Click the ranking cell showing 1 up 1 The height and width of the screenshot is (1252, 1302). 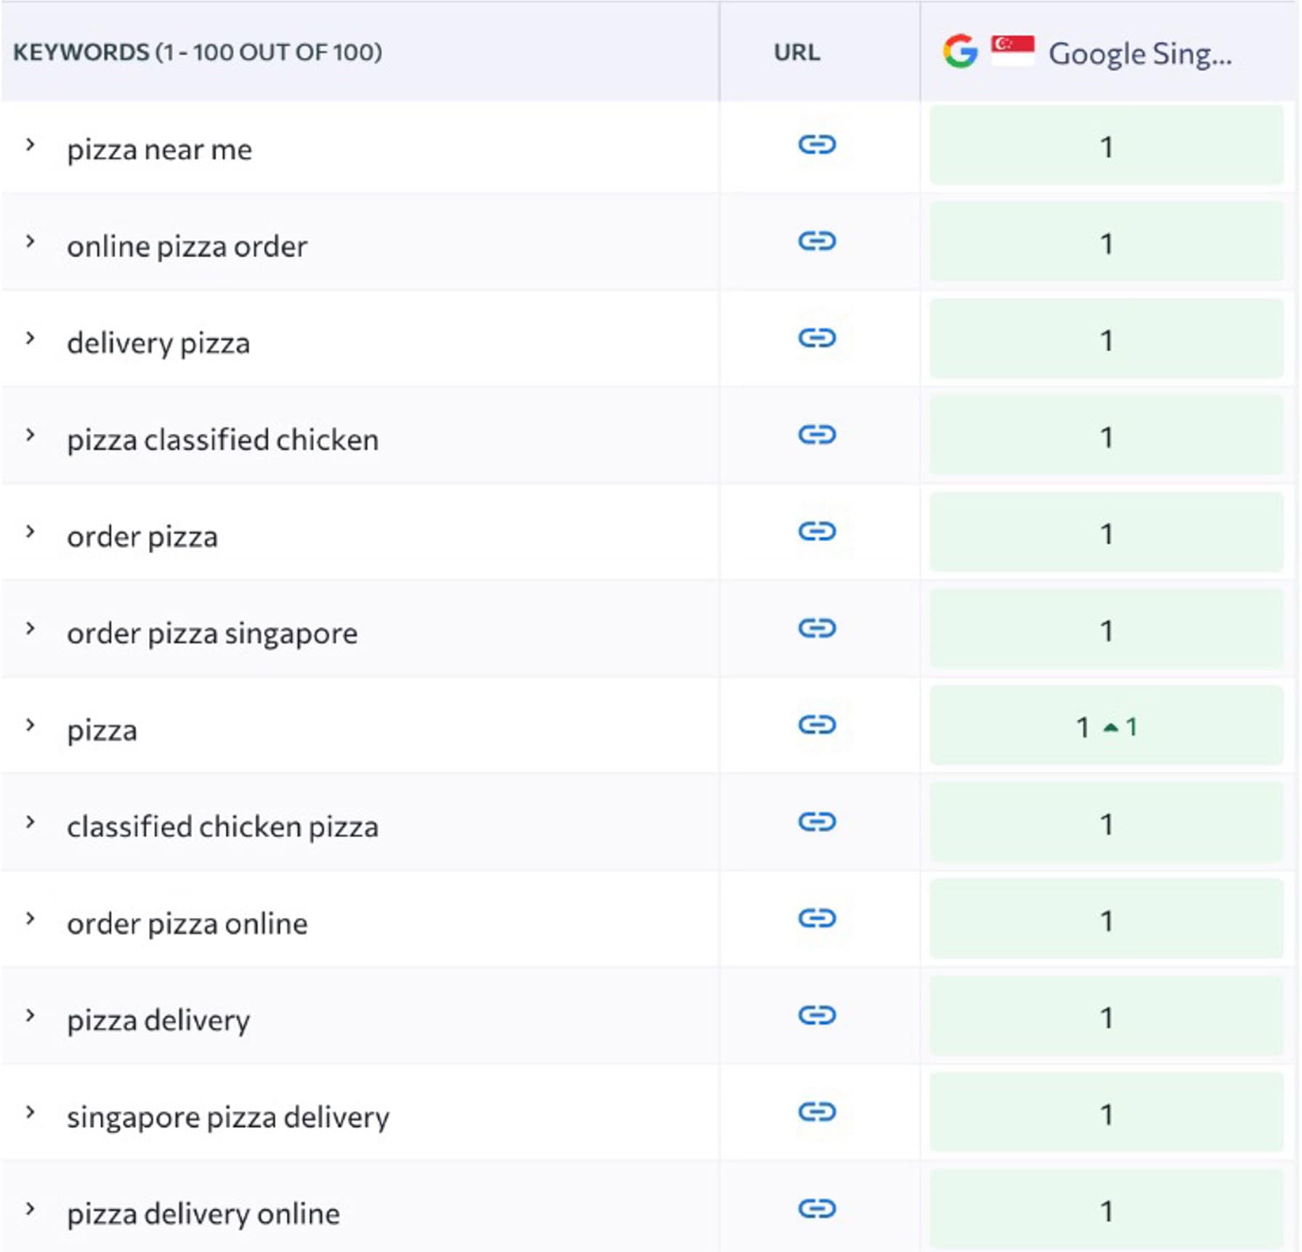(x=1106, y=726)
